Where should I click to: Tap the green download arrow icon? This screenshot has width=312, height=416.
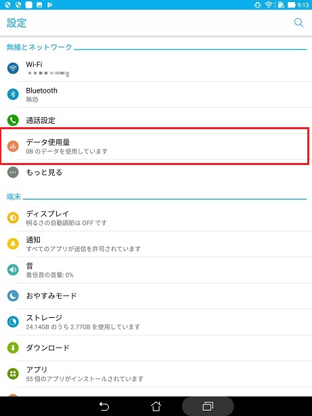[13, 348]
